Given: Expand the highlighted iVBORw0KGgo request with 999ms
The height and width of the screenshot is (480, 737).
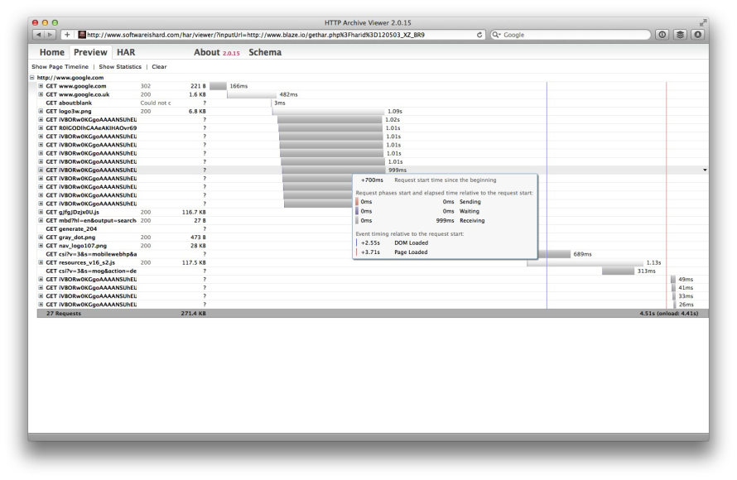Looking at the screenshot, I should tap(41, 170).
